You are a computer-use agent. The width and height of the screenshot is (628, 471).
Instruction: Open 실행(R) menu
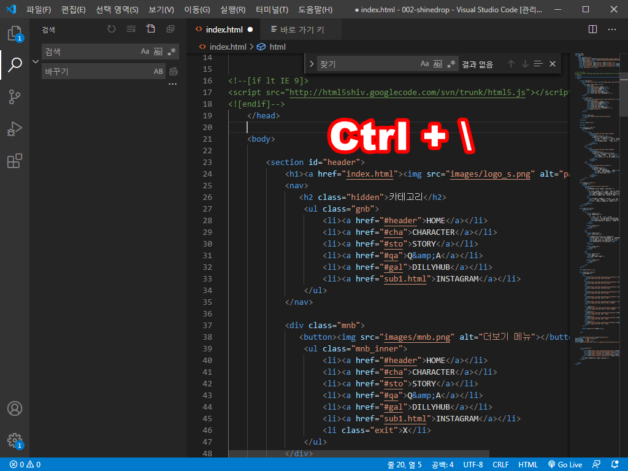(232, 10)
